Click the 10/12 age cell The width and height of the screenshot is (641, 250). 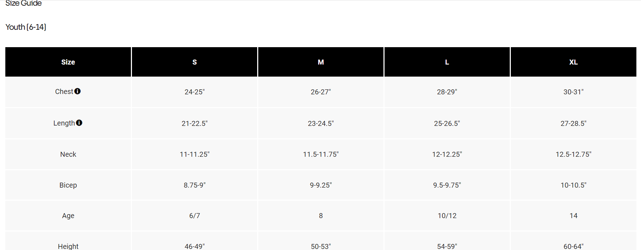447,216
